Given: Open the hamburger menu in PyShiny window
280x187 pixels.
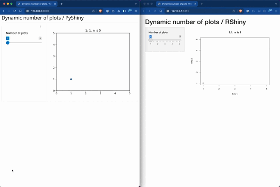Looking at the screenshot, I should 136,11.
